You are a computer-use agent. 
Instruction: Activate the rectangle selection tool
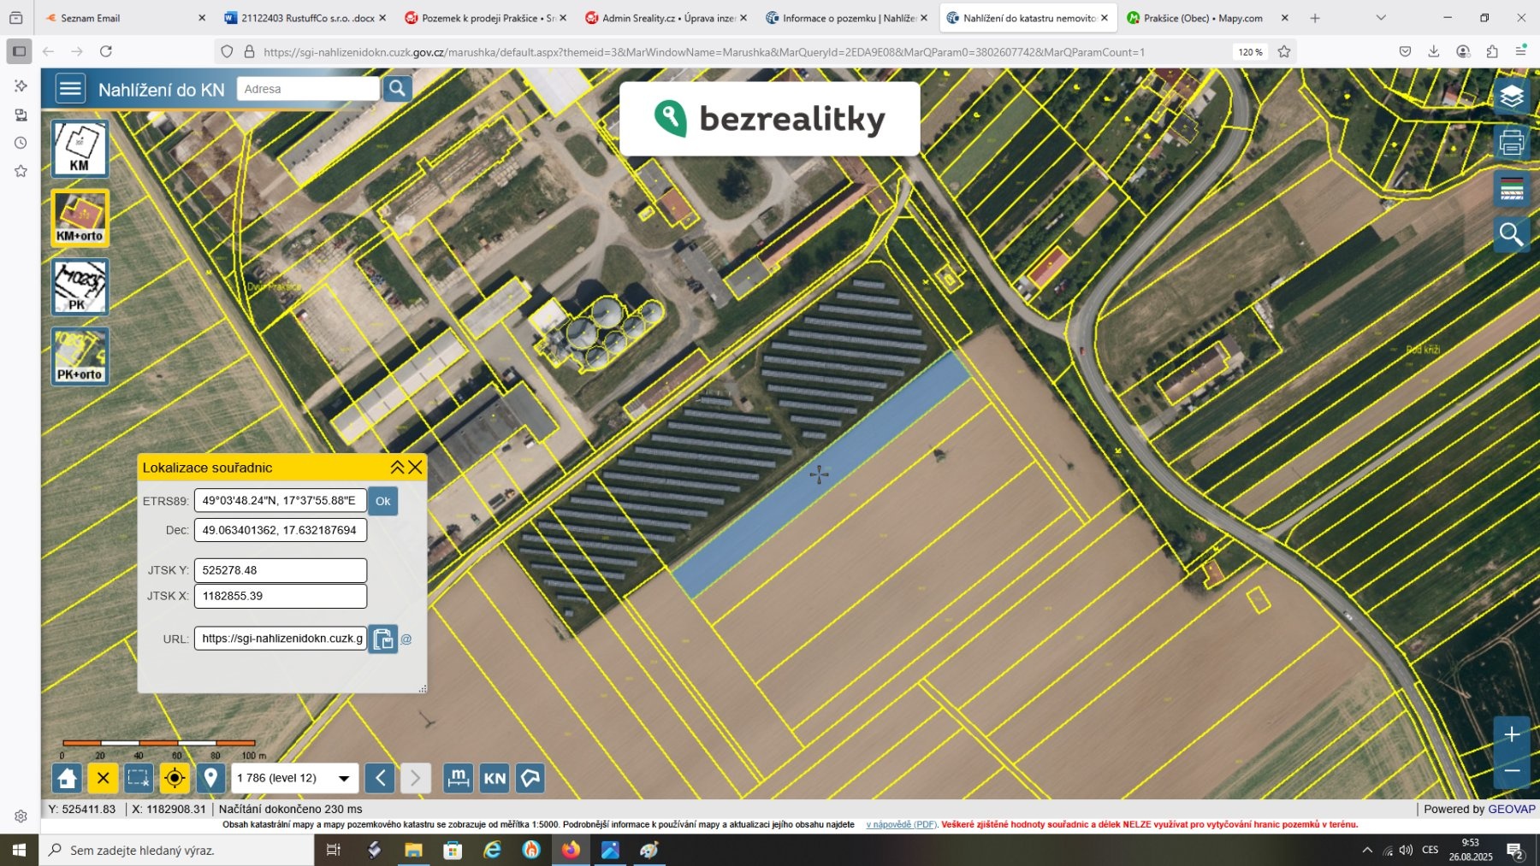pos(139,778)
